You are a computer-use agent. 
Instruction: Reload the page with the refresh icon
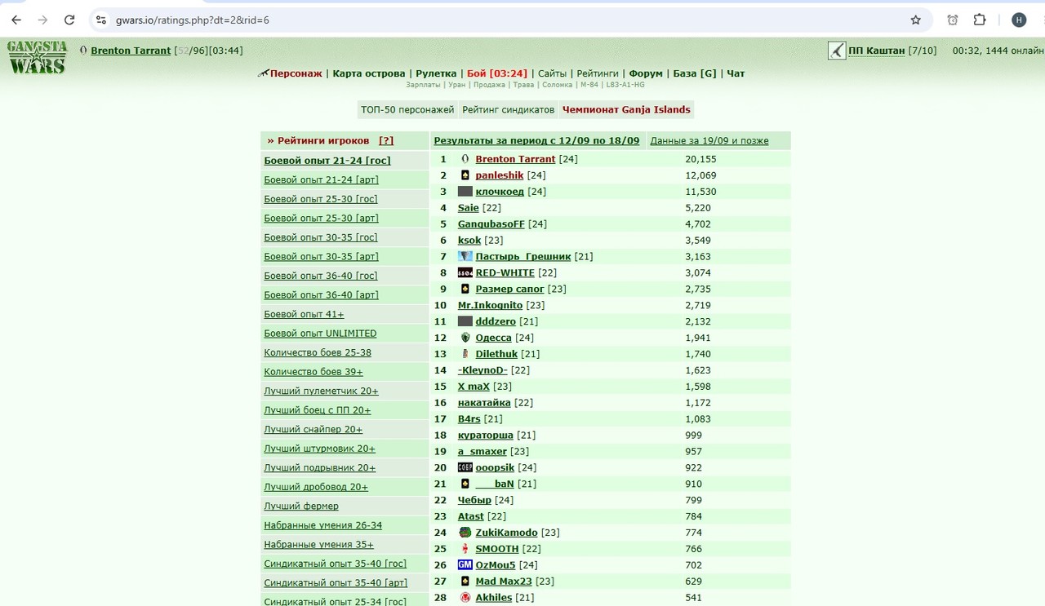click(69, 20)
